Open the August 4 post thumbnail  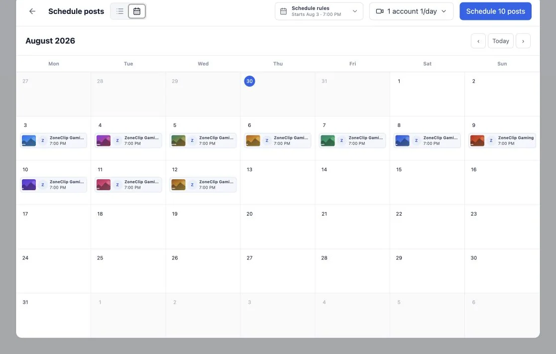pyautogui.click(x=104, y=140)
